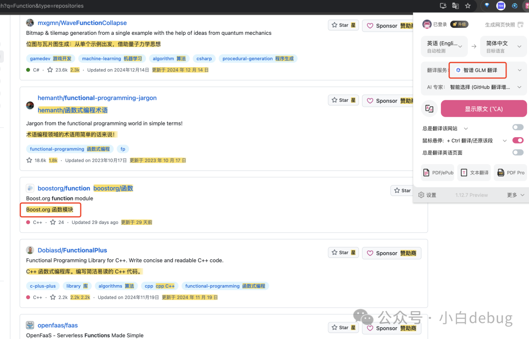The image size is (529, 339).
Task: Open the blue gem extension icon
Action: coord(487,5)
